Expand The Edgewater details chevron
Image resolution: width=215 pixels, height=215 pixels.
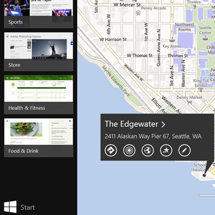tap(163, 125)
